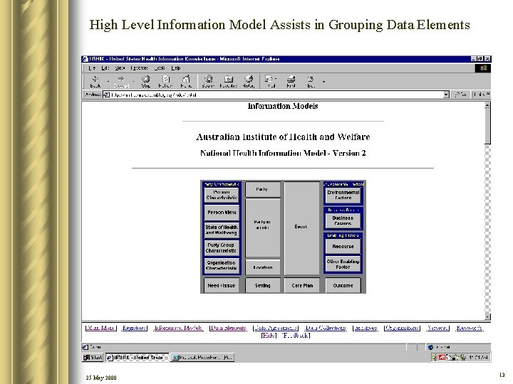Click the Links toolbar label

click(482, 95)
